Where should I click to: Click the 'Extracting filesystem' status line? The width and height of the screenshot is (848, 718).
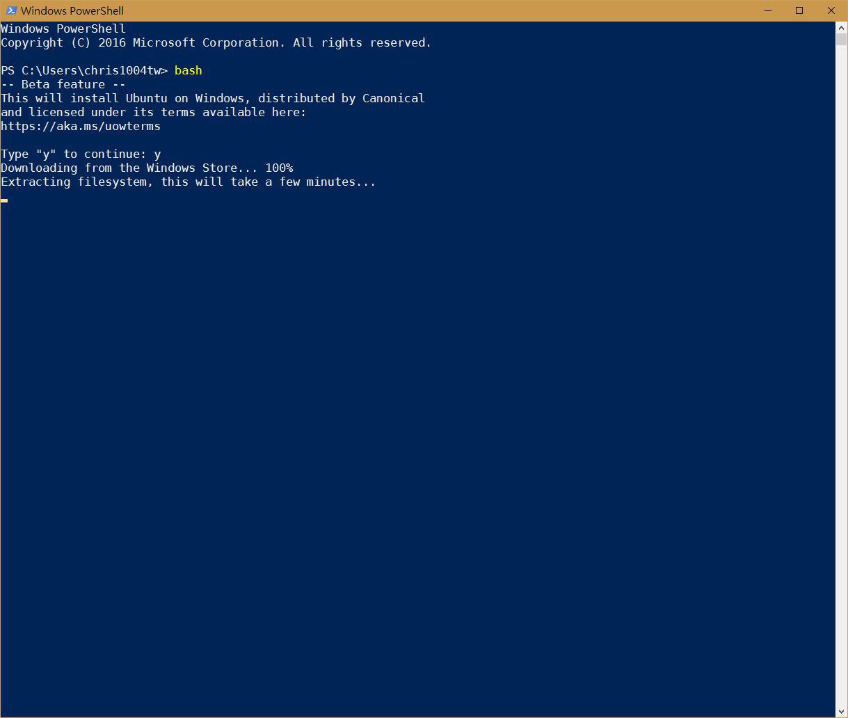(x=188, y=182)
